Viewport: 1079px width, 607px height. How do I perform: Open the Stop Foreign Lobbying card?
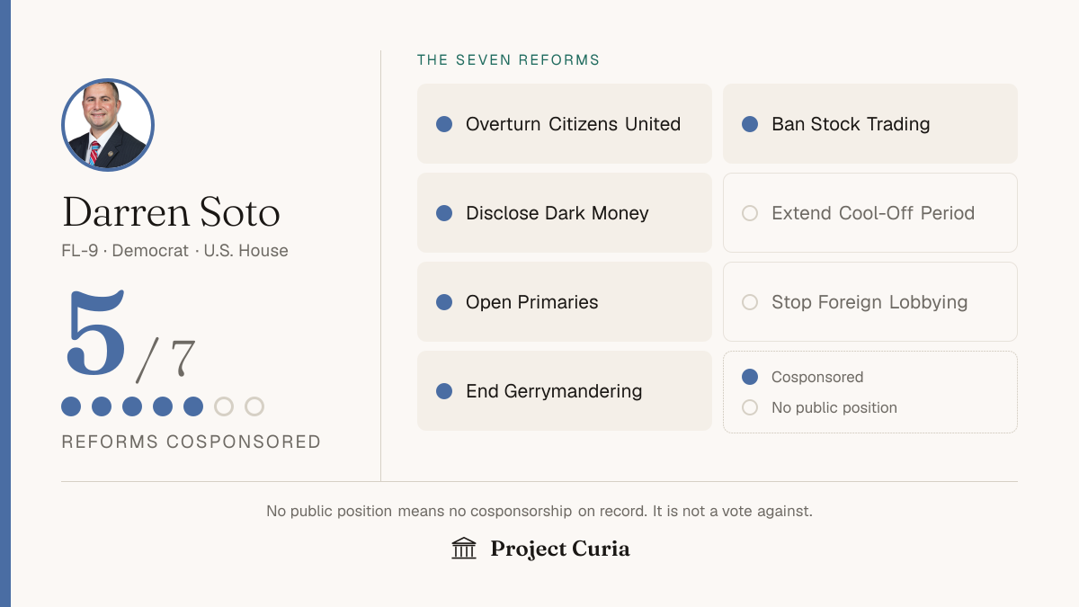click(x=870, y=302)
